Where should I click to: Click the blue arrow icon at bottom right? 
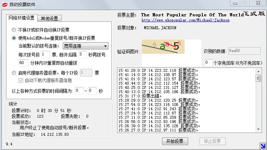coord(262,144)
